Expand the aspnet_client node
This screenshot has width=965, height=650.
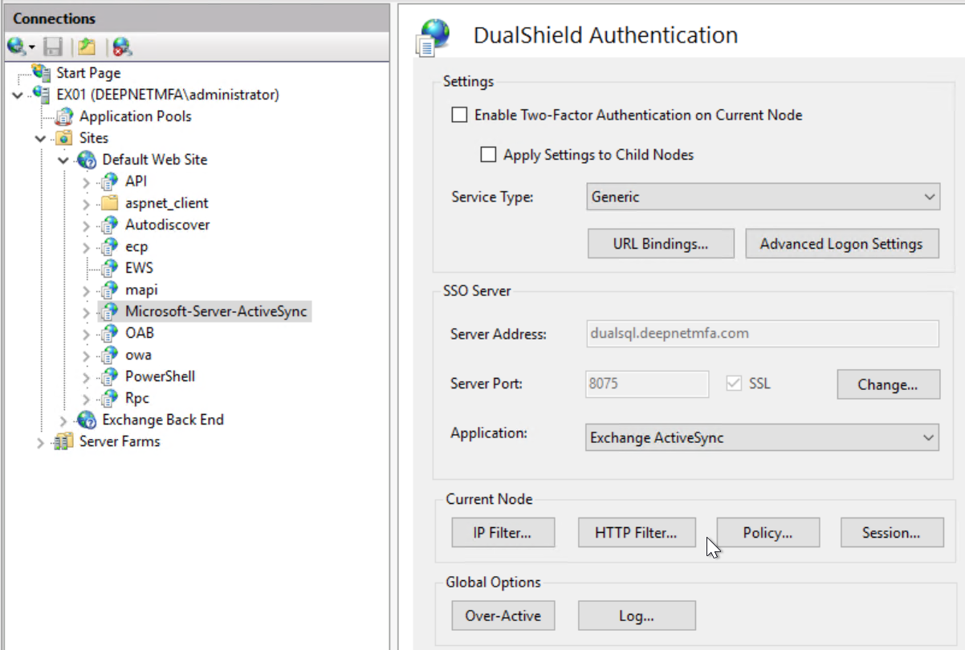click(87, 204)
